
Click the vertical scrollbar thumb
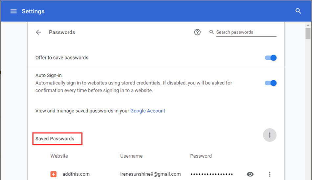point(308,34)
